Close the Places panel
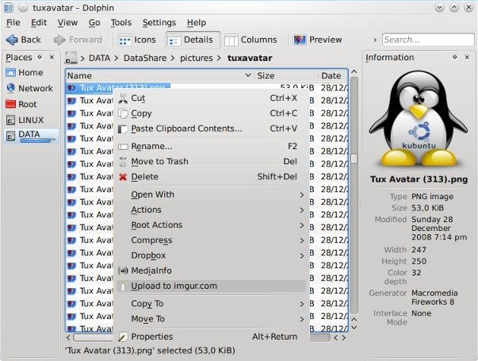This screenshot has width=478, height=361. [x=52, y=57]
